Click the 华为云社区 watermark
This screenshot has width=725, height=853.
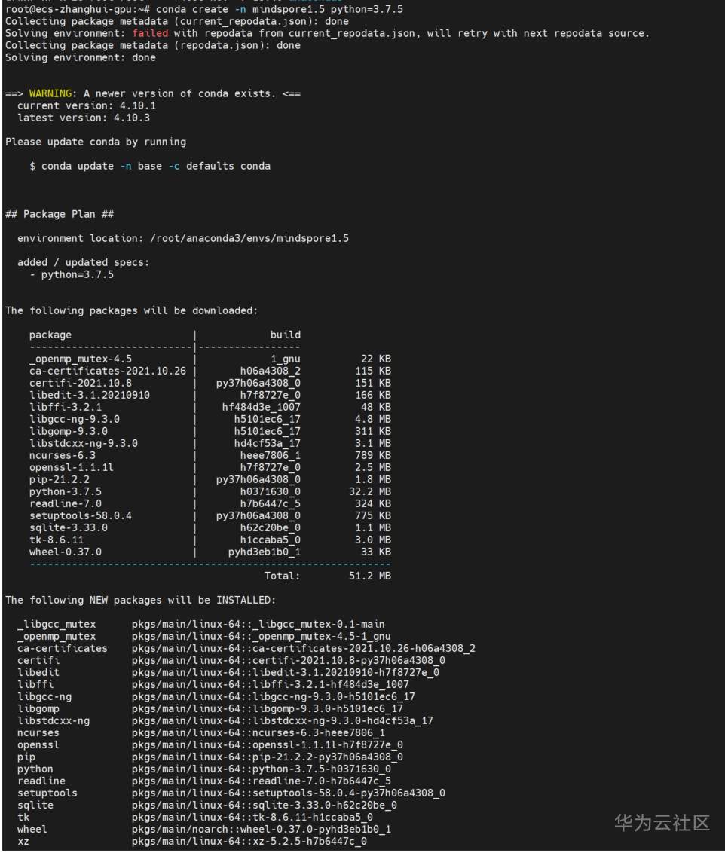662,822
